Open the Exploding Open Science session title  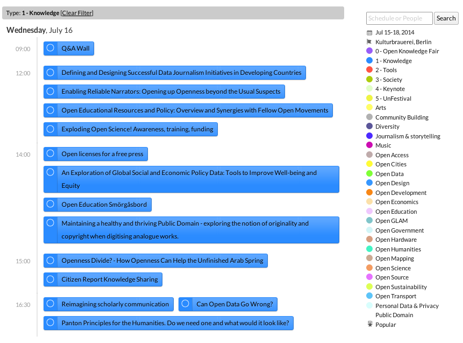(x=137, y=129)
